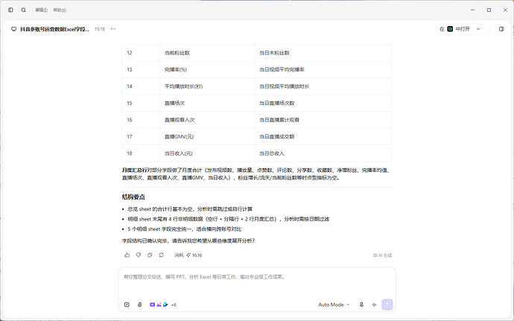Click bullet about 明细 sheet 末尾 4 行
514x321 pixels.
coord(229,219)
